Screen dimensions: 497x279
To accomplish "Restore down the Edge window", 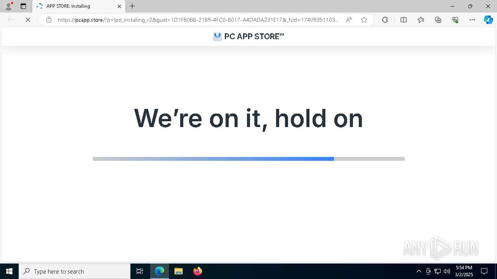I will 470,6.
